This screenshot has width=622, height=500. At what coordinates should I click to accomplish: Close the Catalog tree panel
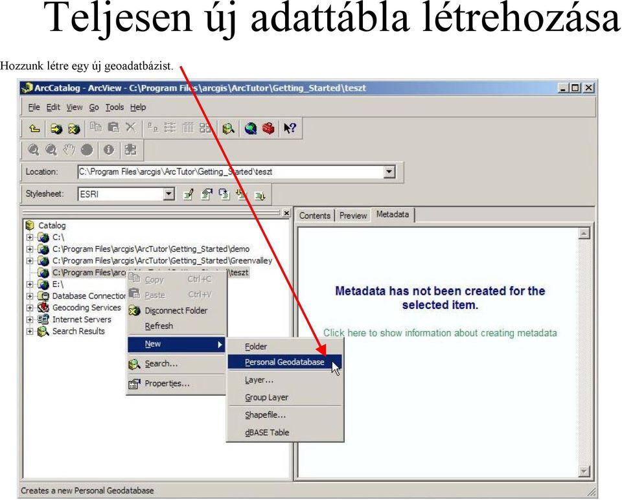[286, 213]
